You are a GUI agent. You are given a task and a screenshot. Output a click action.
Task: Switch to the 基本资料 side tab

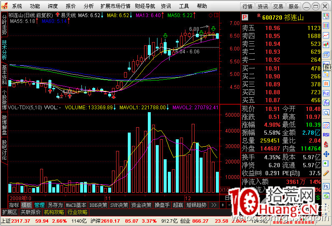coord(4,75)
